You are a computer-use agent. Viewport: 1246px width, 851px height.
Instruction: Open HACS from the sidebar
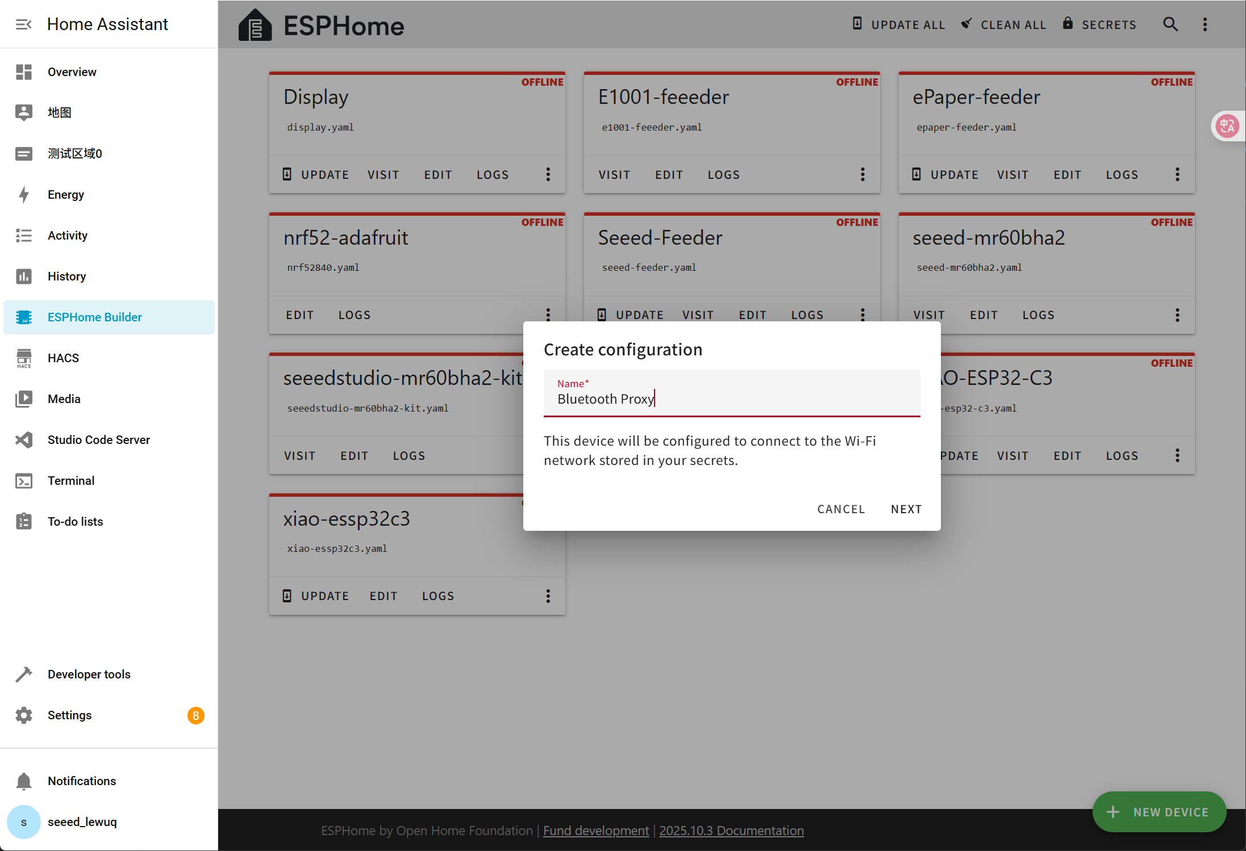63,358
